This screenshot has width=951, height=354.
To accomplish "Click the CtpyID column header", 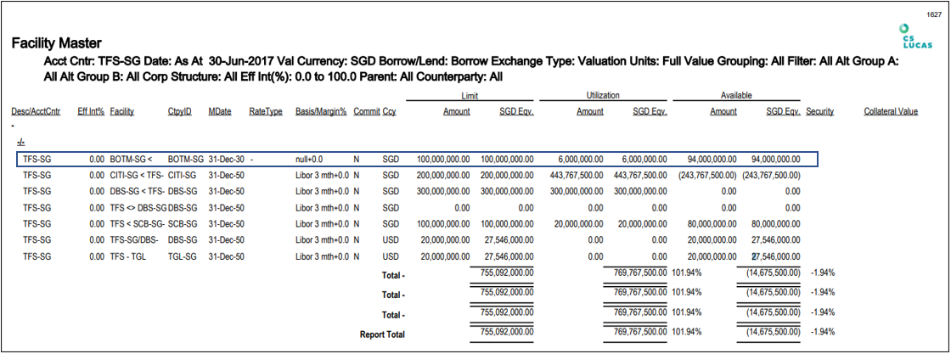I will click(x=180, y=111).
